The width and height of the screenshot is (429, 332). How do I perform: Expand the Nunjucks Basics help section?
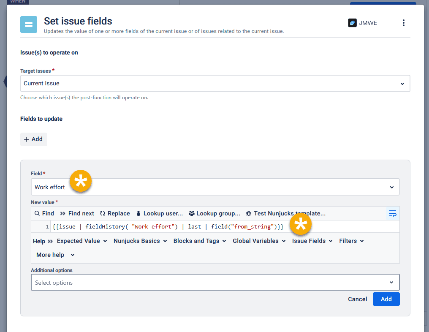[140, 241]
